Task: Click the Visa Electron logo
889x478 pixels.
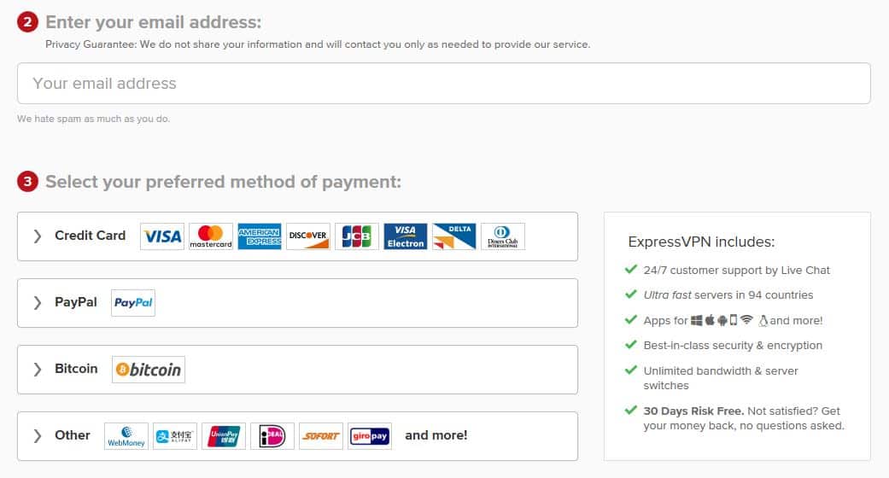Action: pyautogui.click(x=406, y=236)
